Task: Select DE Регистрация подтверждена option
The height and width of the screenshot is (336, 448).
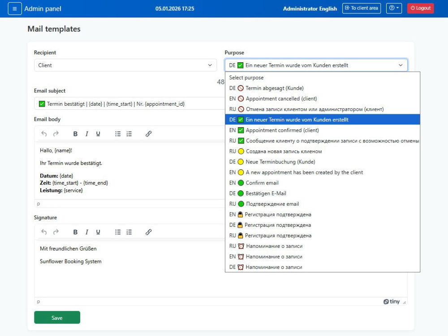Action: pyautogui.click(x=322, y=225)
